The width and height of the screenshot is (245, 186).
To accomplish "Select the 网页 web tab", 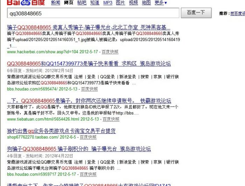I will 69,3.
